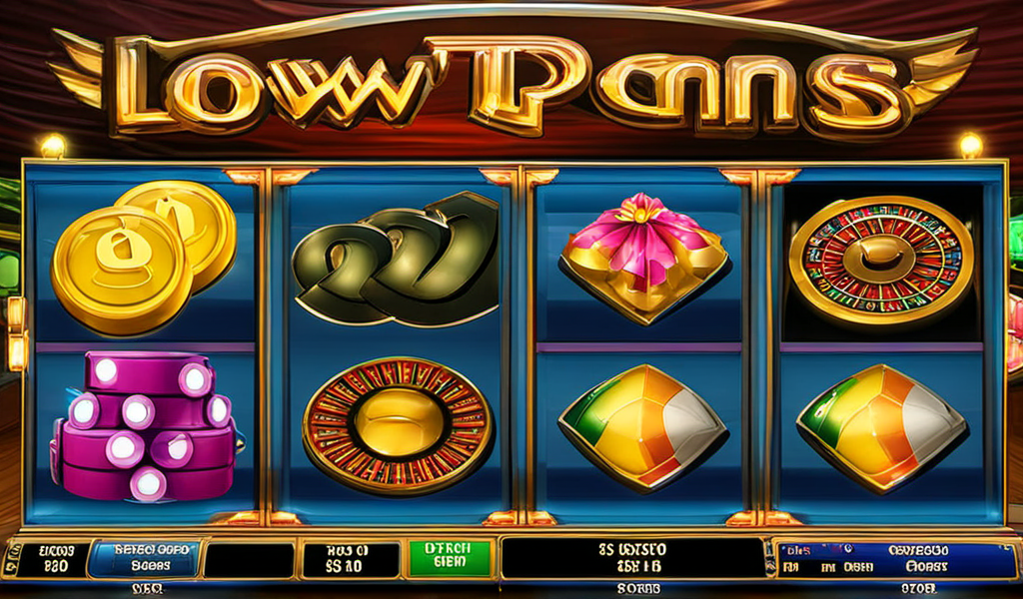The image size is (1023, 599).
Task: Click the pink bow gift symbol
Action: coord(644,258)
